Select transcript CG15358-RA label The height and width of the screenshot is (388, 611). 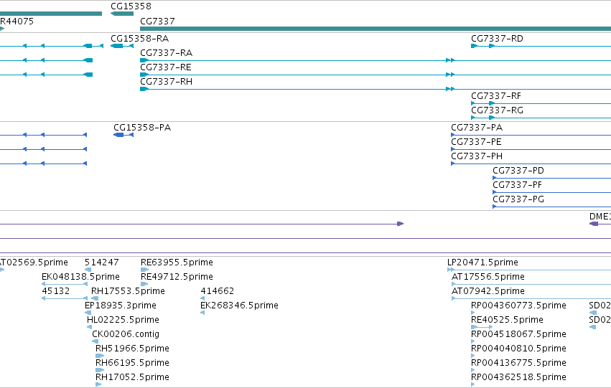[139, 39]
